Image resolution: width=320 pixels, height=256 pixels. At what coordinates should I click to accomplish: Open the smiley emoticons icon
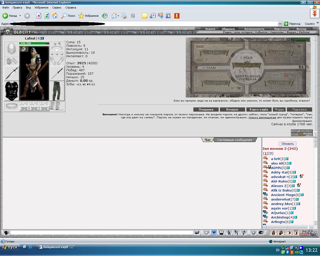[253, 233]
